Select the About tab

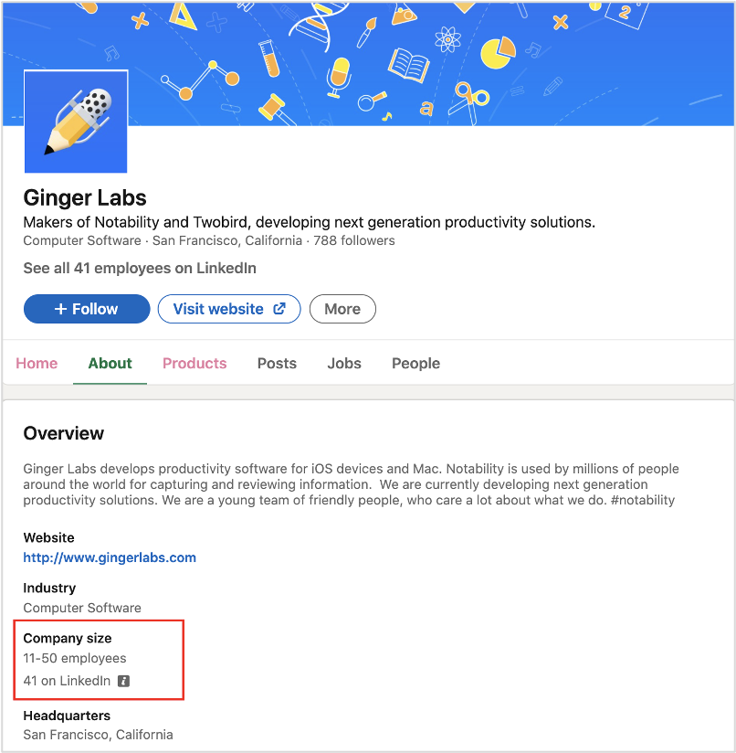click(110, 364)
